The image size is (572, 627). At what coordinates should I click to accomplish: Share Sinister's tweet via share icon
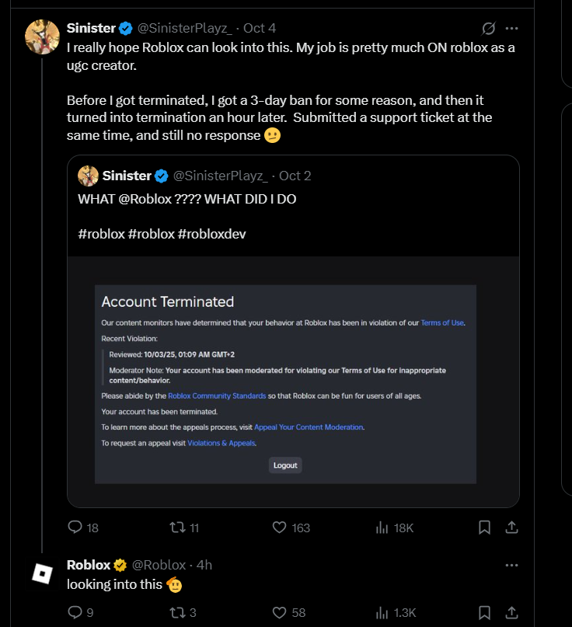coord(511,528)
